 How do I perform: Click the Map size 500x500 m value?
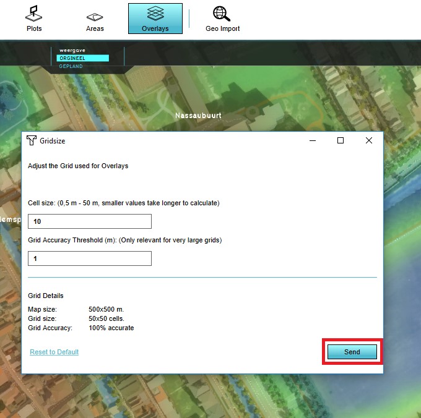(x=106, y=309)
